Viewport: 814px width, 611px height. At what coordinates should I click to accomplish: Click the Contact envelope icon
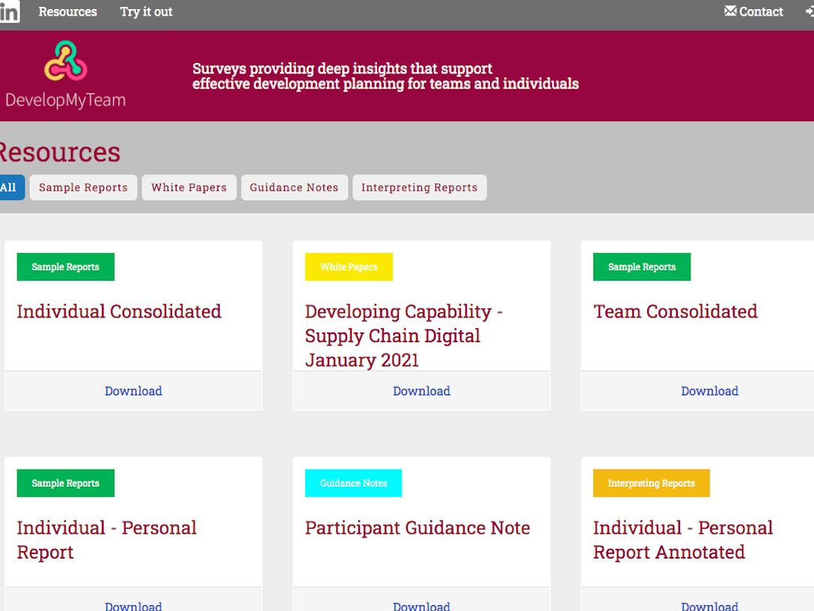tap(730, 11)
